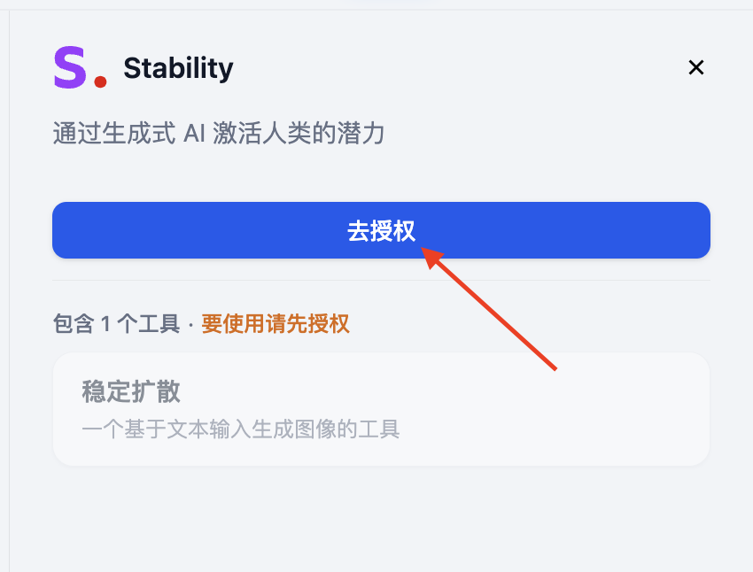Click the vertical border at the panel's left edge

tap(9, 292)
